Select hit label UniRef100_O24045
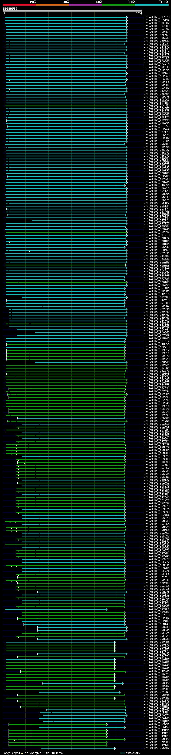The height and width of the screenshot is (755, 171). (157, 380)
